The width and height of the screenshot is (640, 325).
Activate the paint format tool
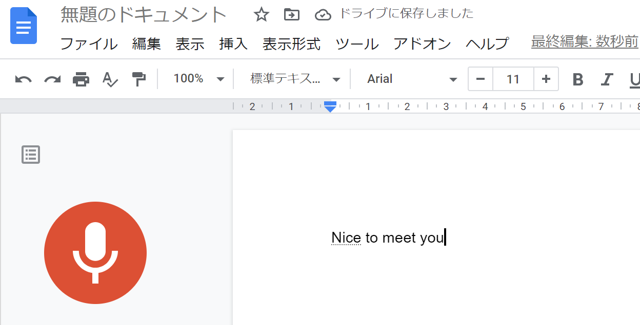(x=138, y=79)
